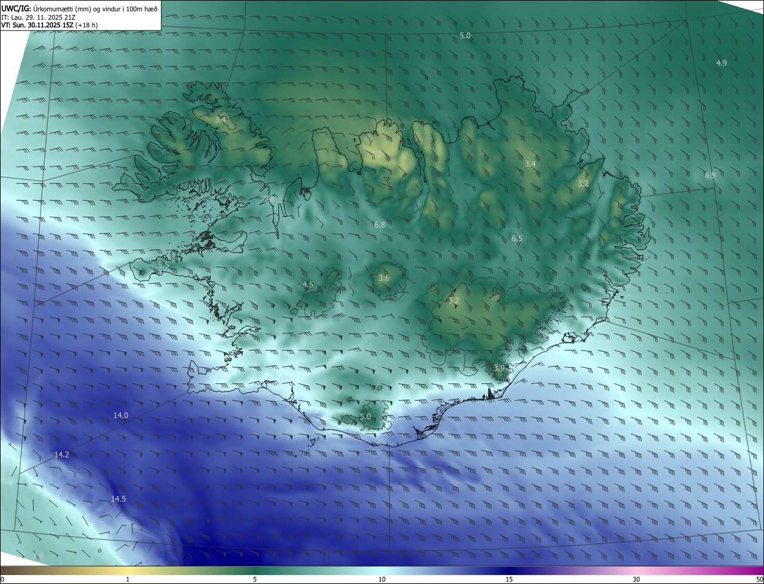
Task: Click the 14.5 value label
Action: click(118, 499)
